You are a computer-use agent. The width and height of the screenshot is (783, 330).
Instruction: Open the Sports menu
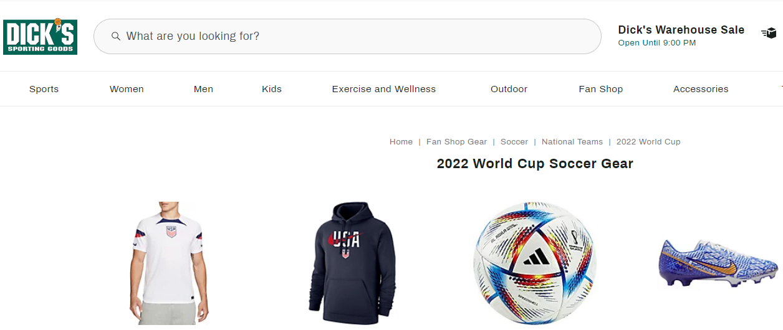pyautogui.click(x=44, y=89)
